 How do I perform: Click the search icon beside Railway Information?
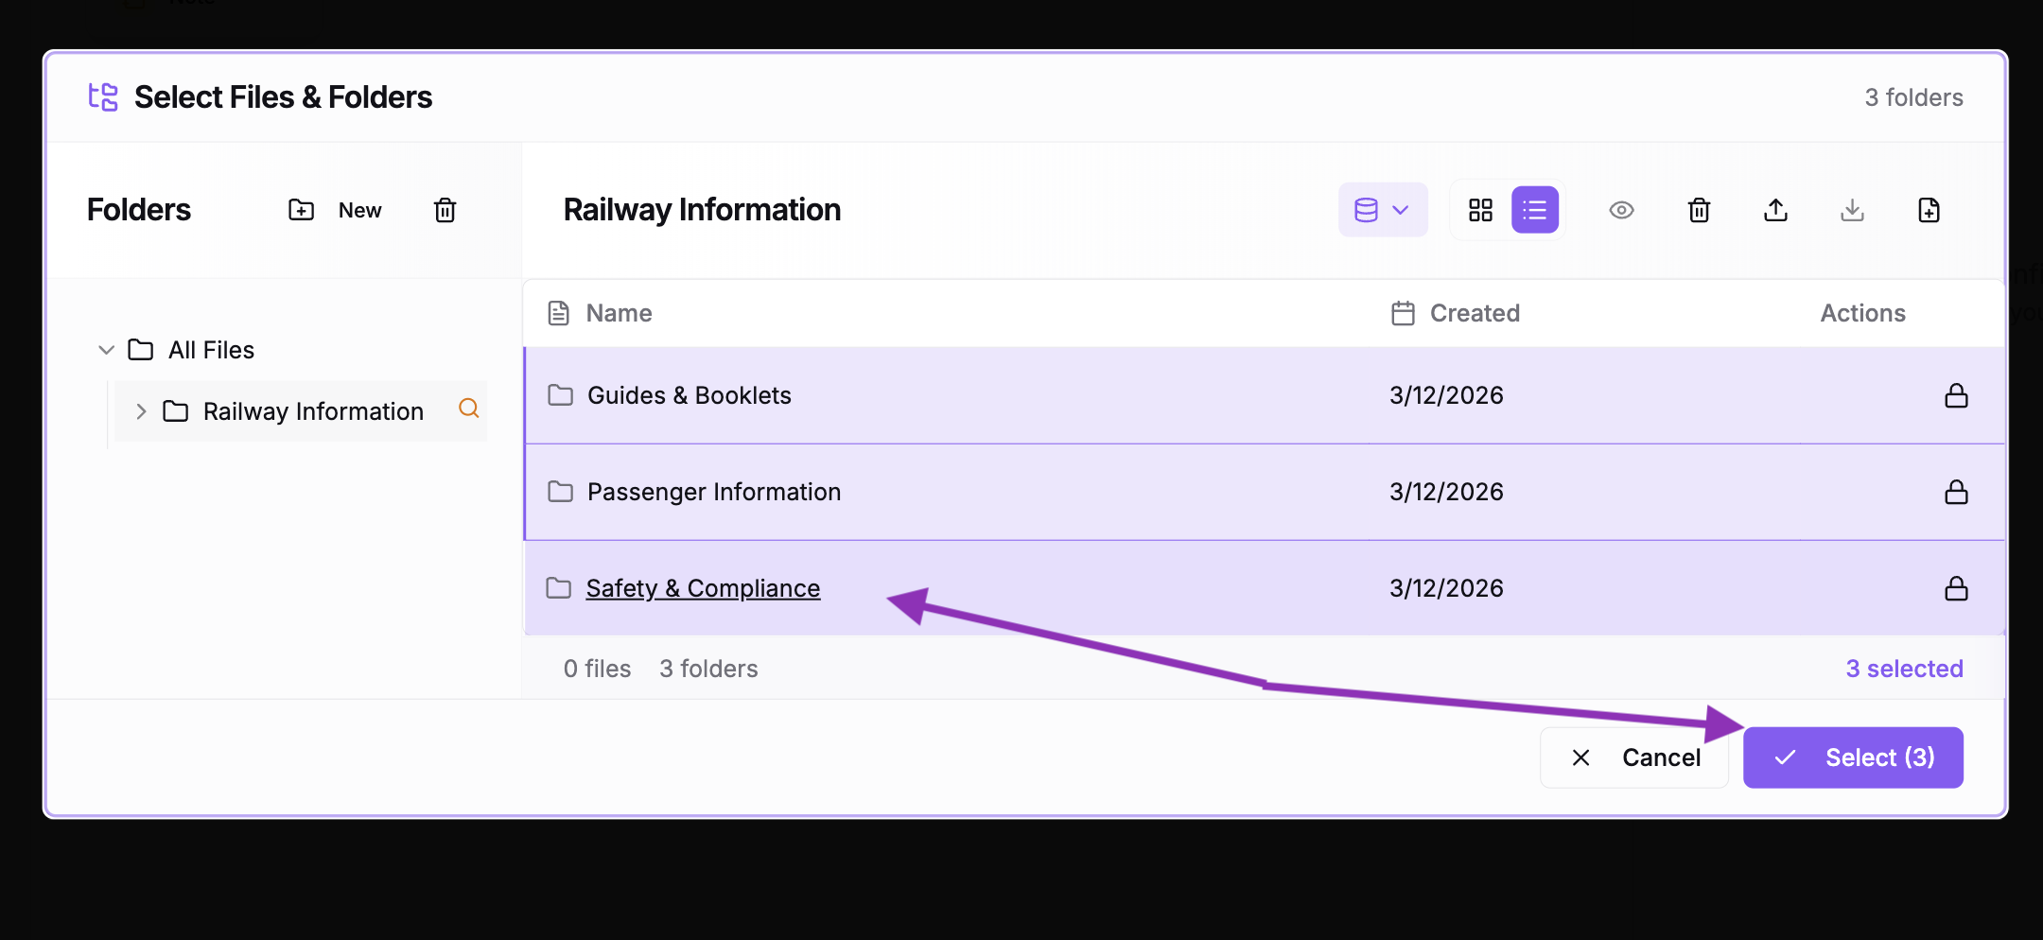(x=469, y=409)
